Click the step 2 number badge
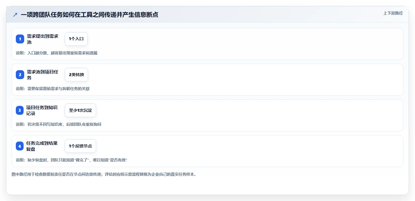 point(20,75)
